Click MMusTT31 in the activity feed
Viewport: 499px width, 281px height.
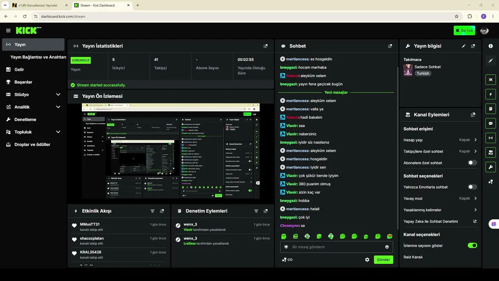tap(90, 224)
